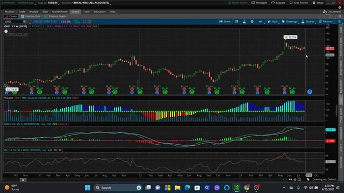Go to the MarketWatch tab
Image resolution: width=344 pixels, height=193 pixels.
click(60, 12)
